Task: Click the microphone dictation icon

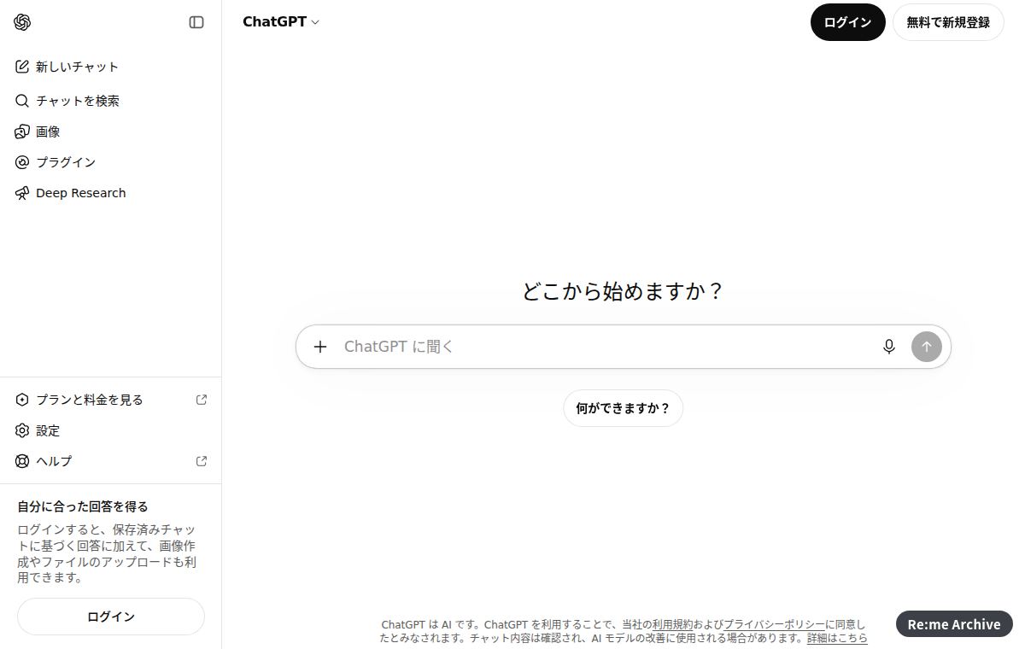Action: coord(889,347)
